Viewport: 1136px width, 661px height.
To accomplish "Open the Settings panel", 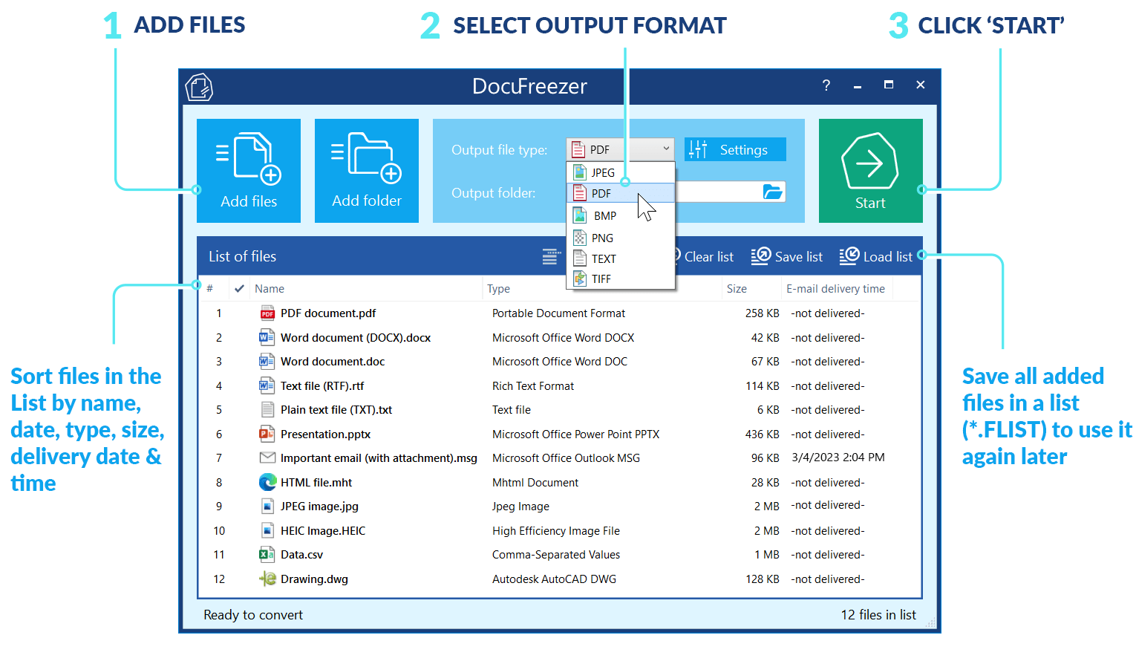I will click(x=734, y=150).
